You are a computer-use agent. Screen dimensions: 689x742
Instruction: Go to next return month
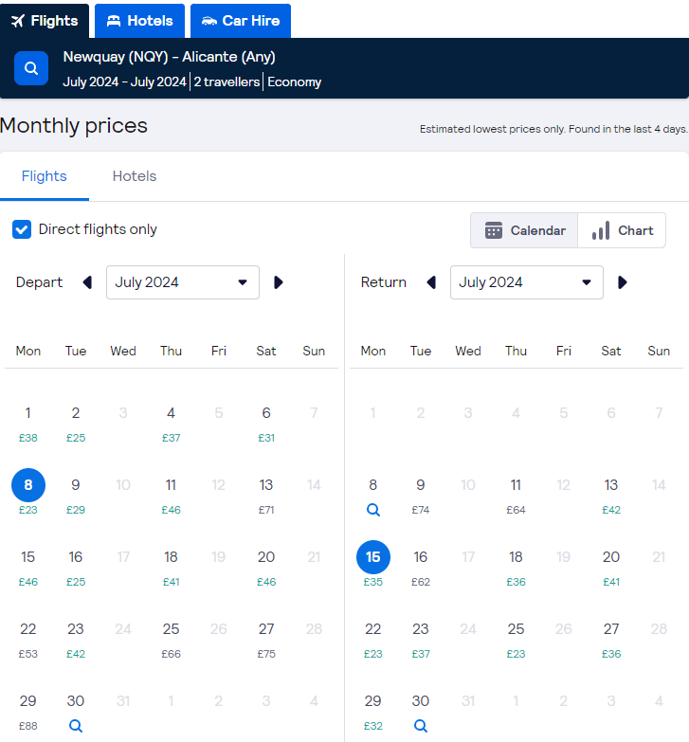point(623,282)
